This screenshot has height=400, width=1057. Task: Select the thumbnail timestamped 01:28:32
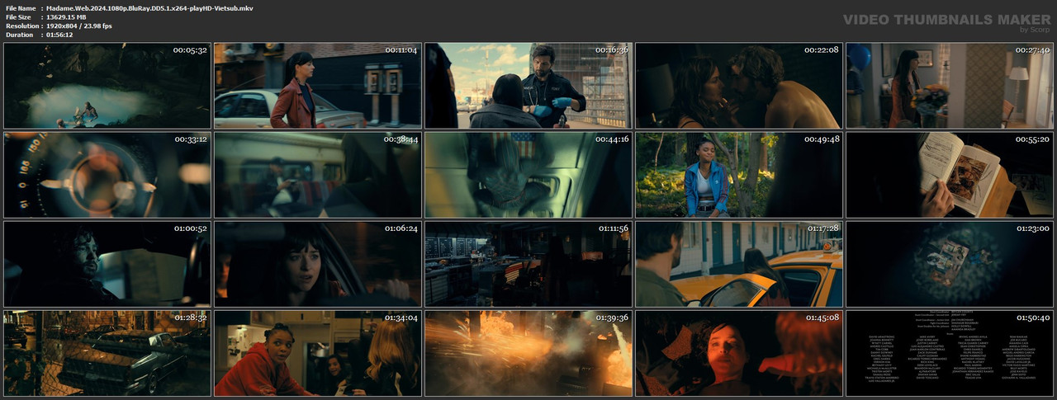107,353
